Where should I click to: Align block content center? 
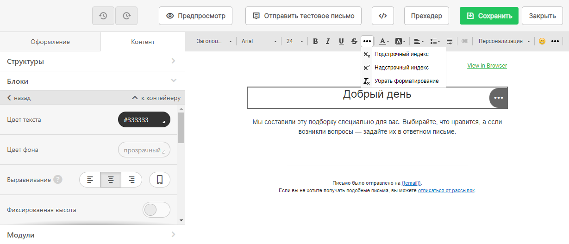pos(111,180)
